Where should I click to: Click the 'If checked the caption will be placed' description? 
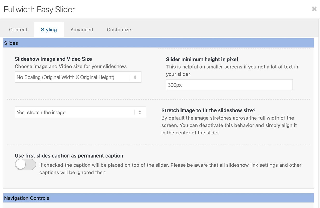point(170,169)
